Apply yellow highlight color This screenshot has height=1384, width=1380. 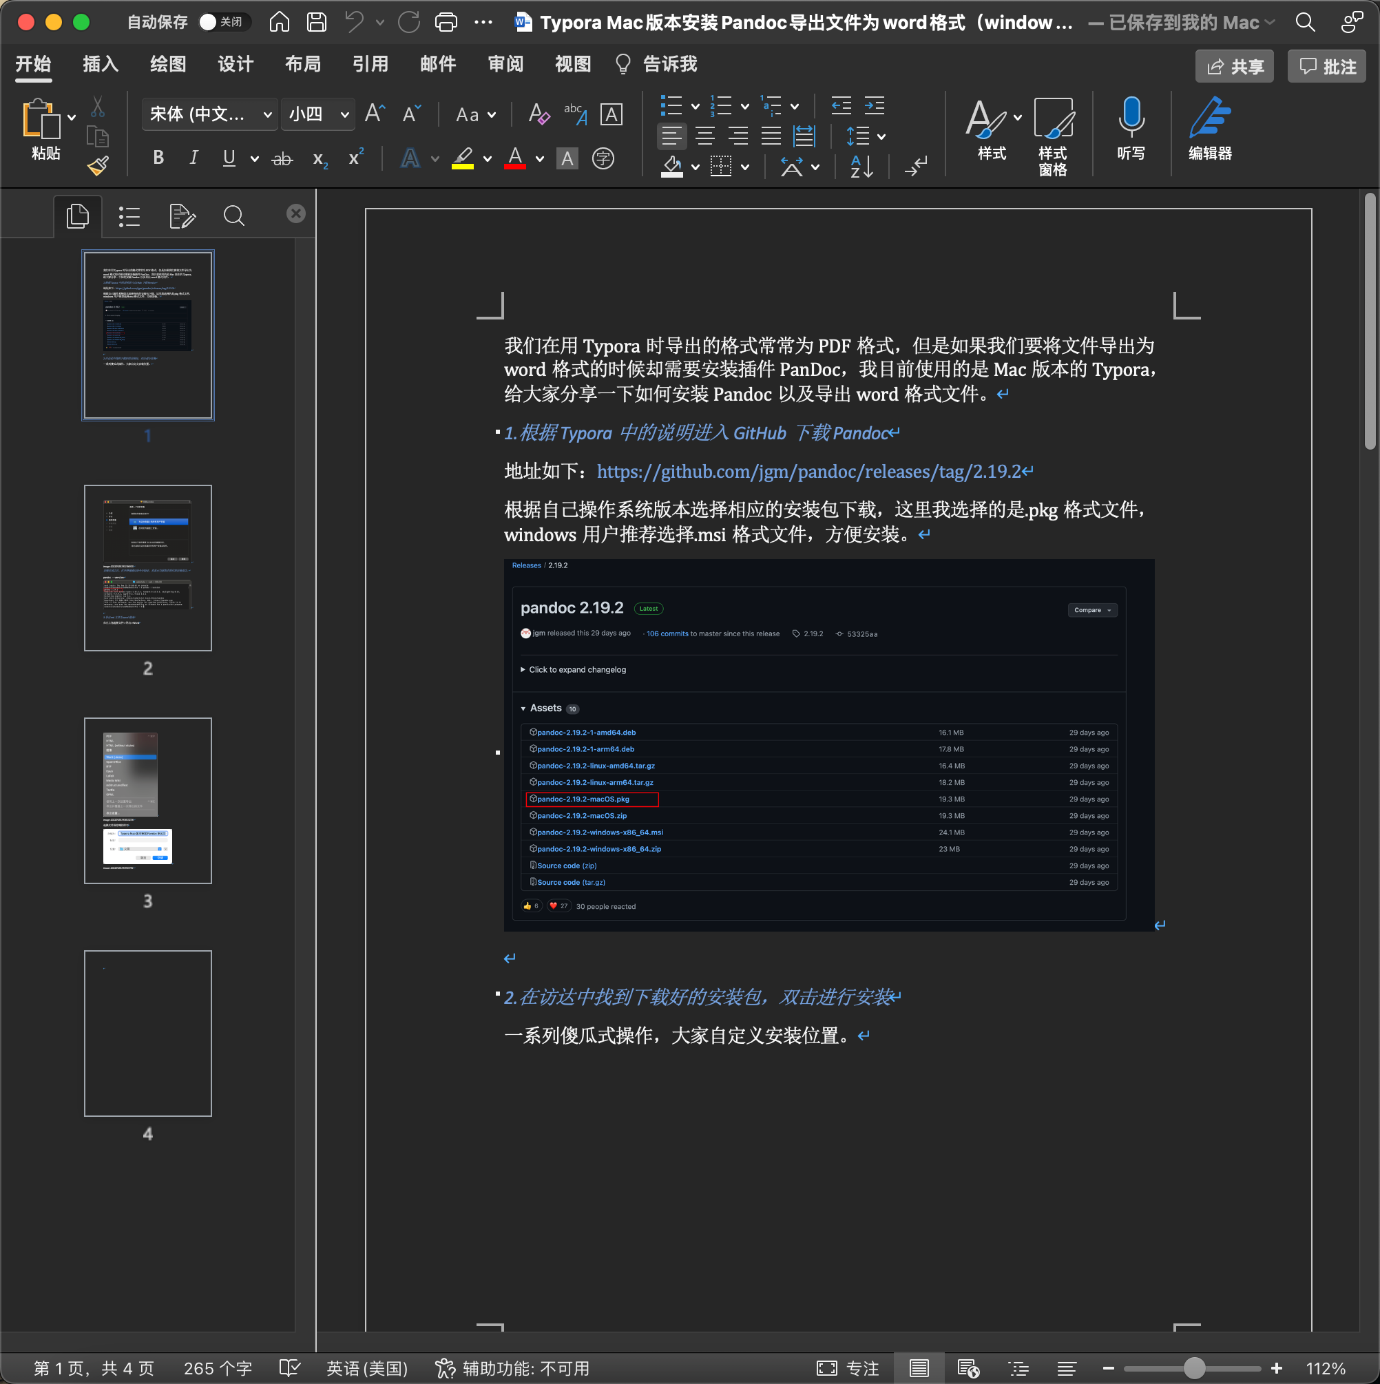click(x=463, y=158)
